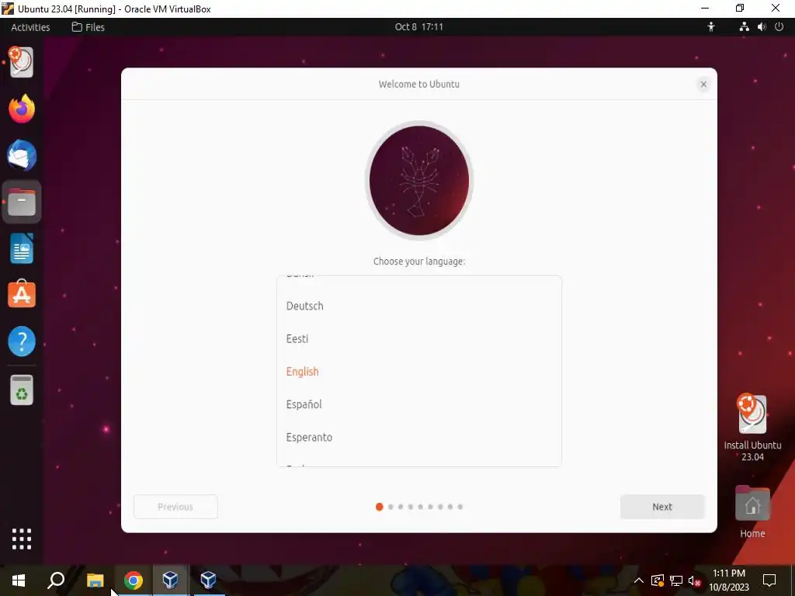
Task: Select Deutsch language
Action: click(418, 306)
